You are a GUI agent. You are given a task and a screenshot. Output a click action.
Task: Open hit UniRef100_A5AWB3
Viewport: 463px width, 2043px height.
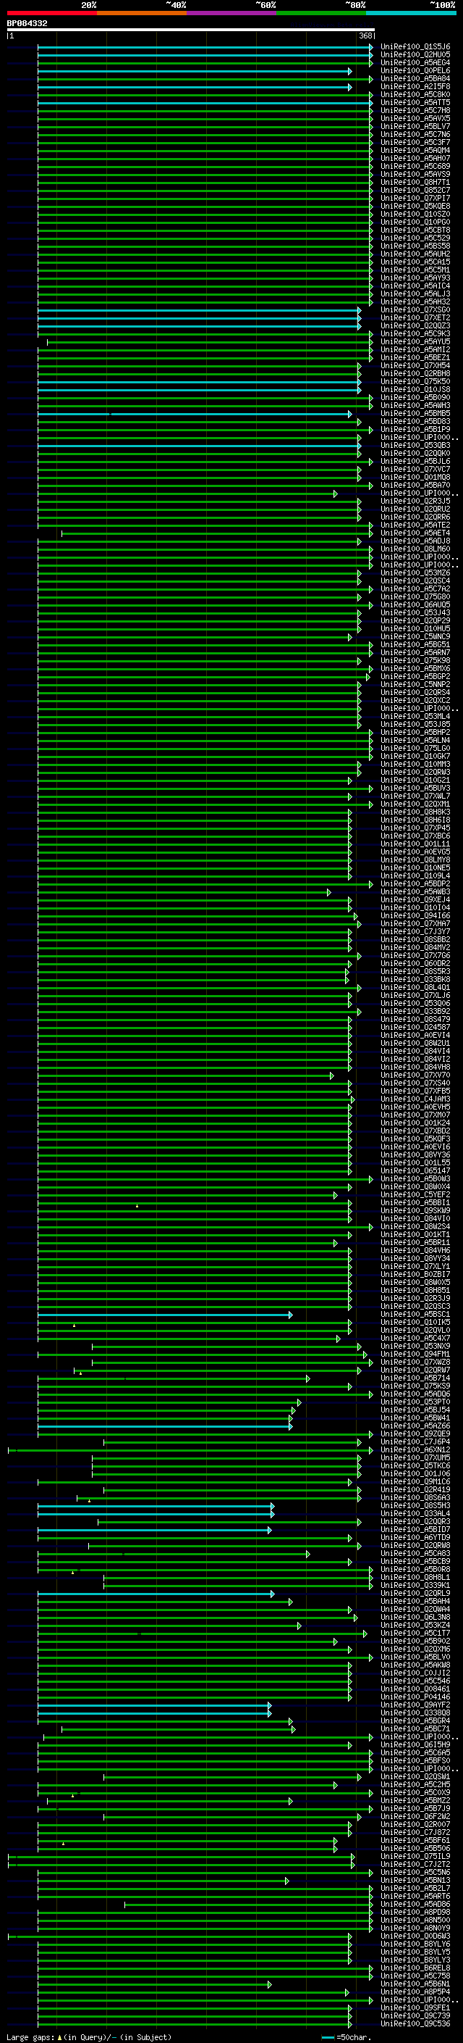(x=415, y=891)
